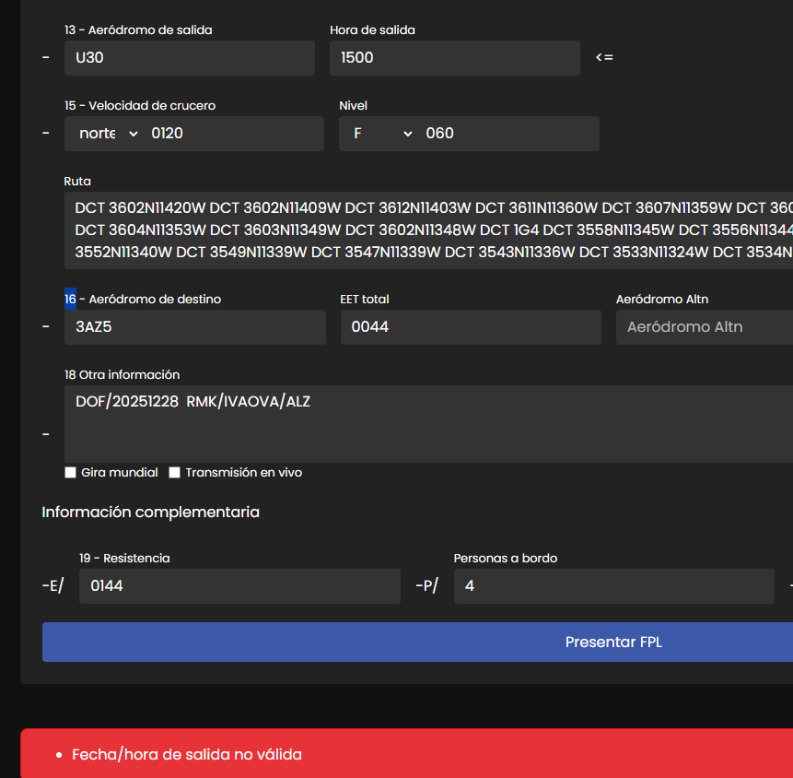This screenshot has height=778, width=793.
Task: Check the Gira mundial checkbox
Action: coord(70,473)
